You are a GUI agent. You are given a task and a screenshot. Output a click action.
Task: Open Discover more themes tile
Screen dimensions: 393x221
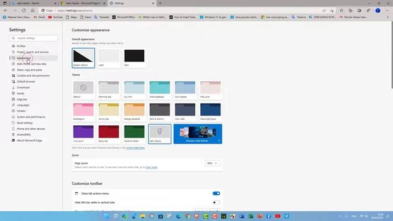[x=198, y=134]
